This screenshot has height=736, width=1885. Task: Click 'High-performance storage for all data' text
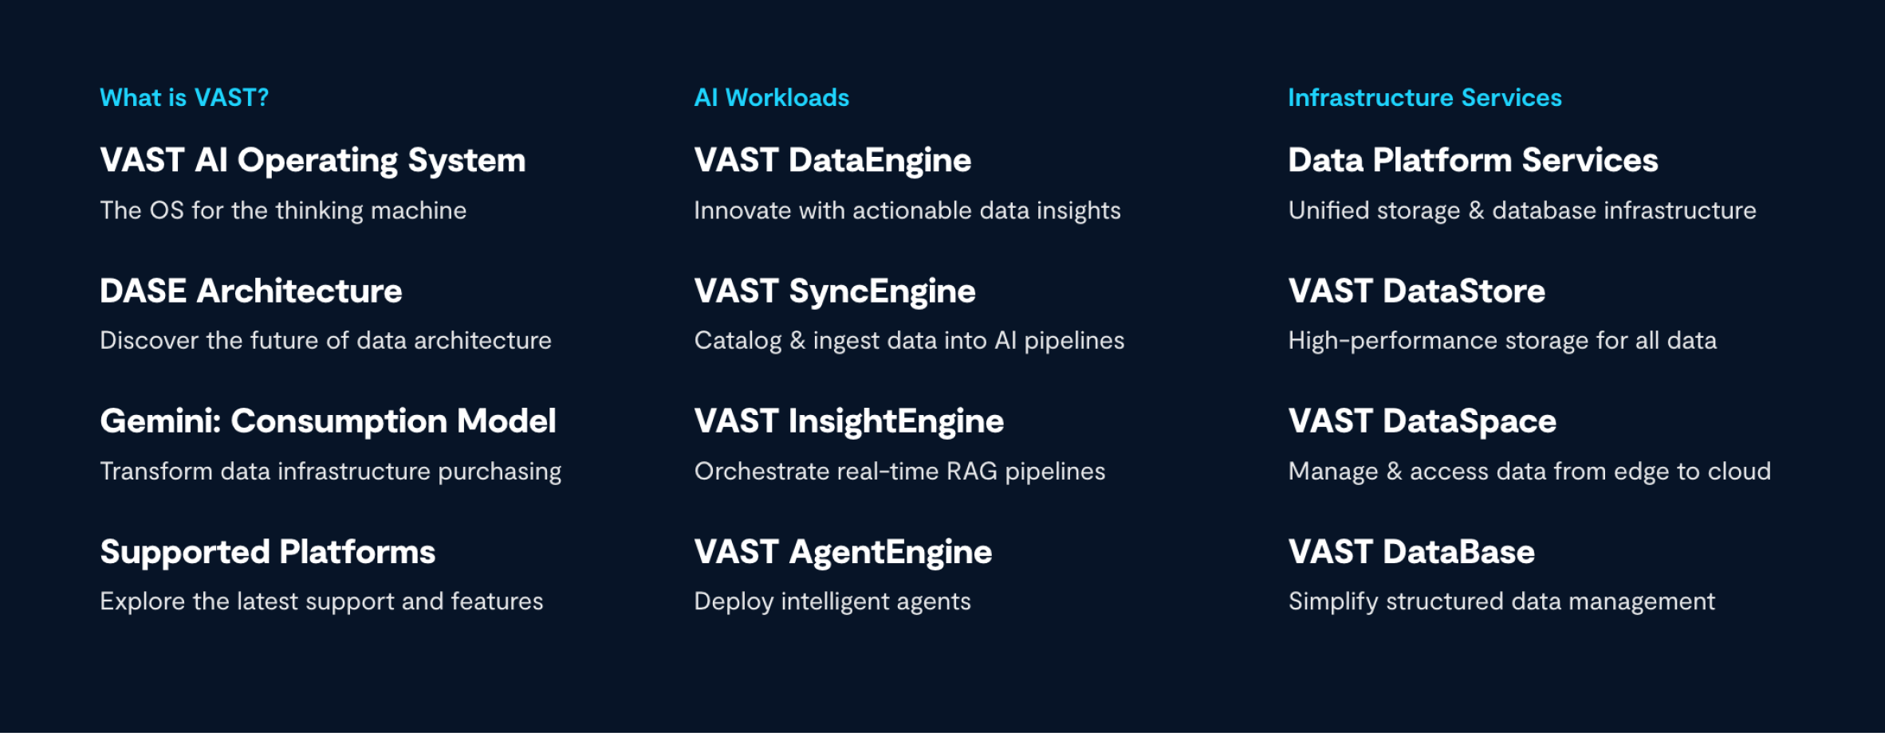click(x=1502, y=341)
